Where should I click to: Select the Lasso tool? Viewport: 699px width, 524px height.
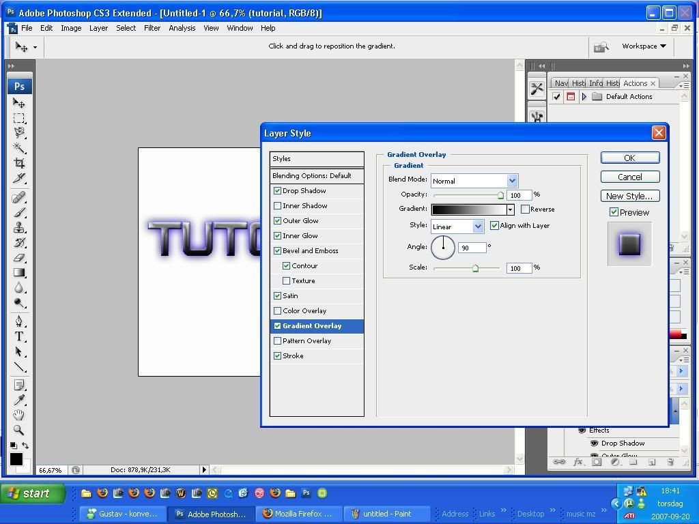[18, 133]
